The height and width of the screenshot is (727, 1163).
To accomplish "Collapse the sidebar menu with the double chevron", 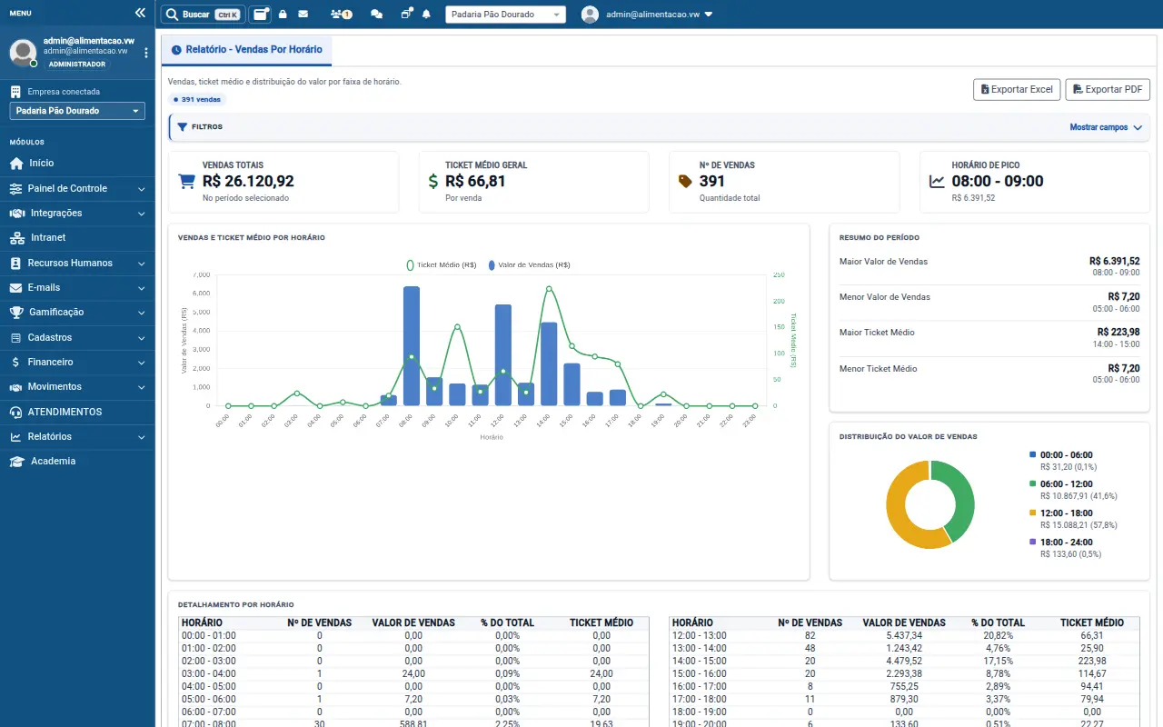I will 140,14.
